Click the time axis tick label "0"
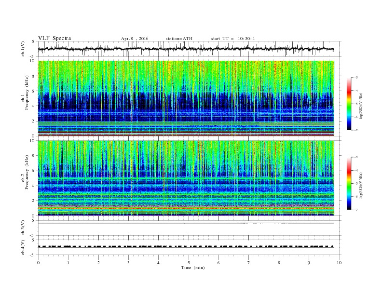Viewport: 382px width, 295px height. click(x=38, y=263)
